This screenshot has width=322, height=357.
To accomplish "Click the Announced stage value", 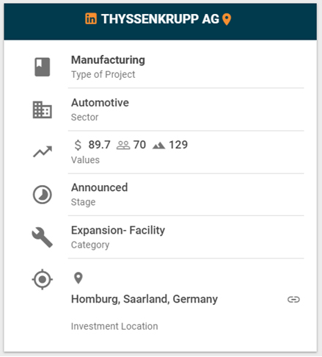I will tap(100, 187).
